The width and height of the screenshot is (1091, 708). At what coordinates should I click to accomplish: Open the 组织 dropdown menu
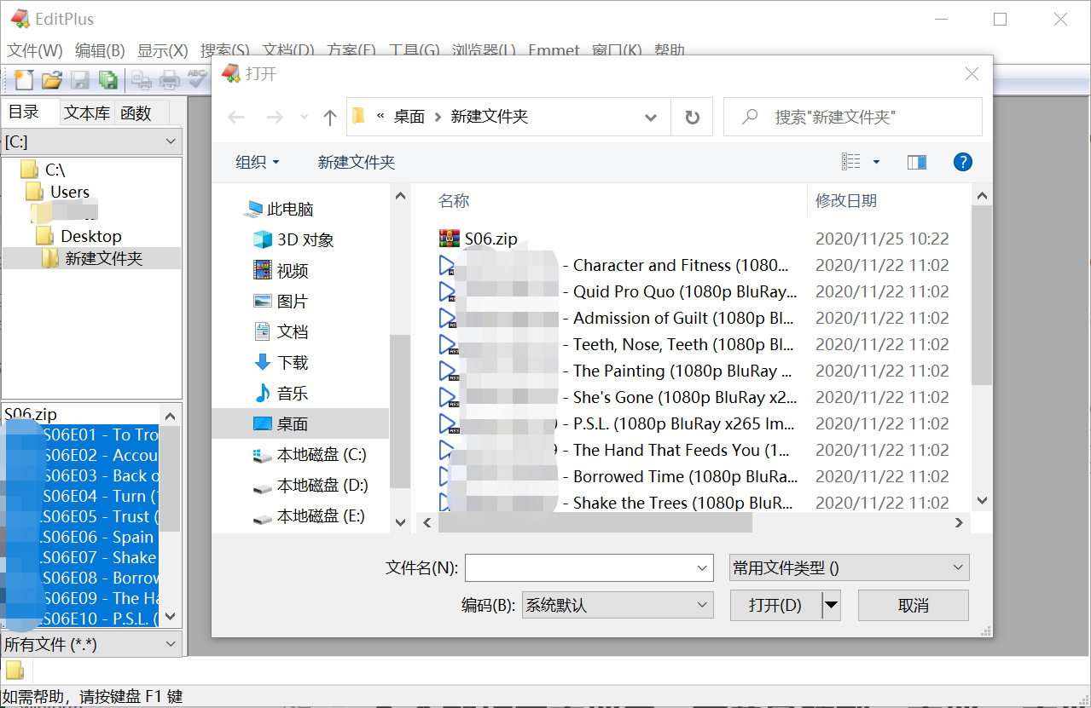click(x=258, y=162)
